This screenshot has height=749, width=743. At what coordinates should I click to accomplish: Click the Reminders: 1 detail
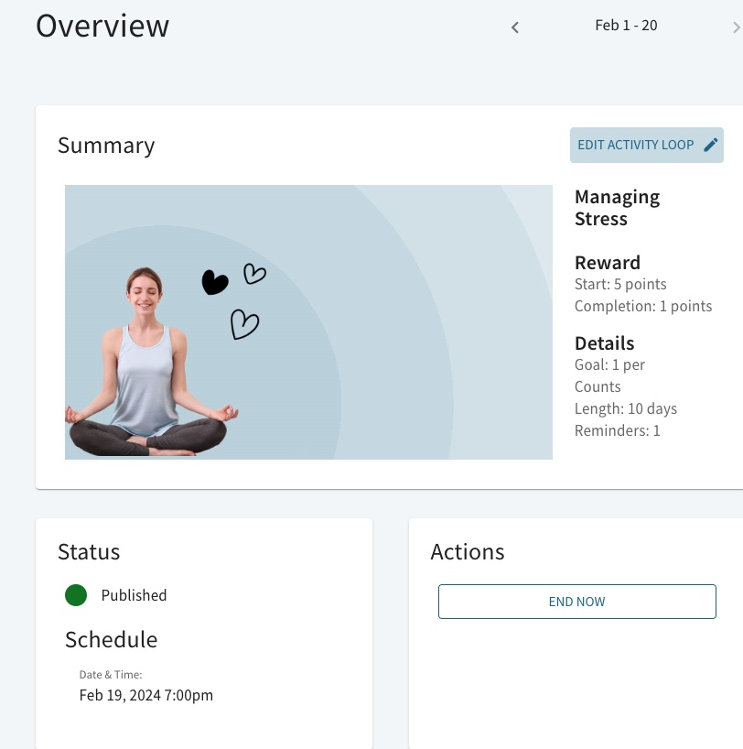click(617, 430)
